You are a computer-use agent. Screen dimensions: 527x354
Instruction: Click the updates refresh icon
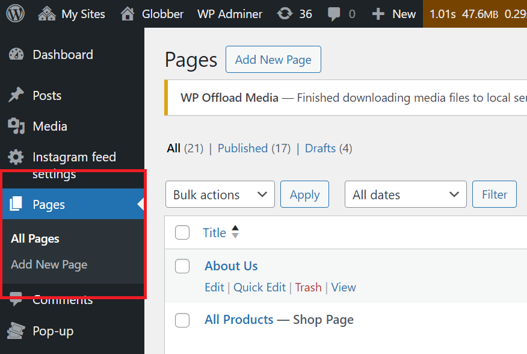(x=285, y=14)
